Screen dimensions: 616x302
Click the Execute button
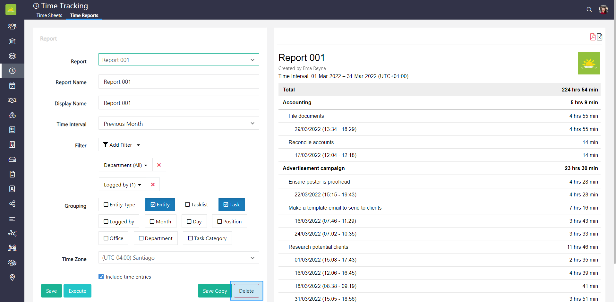point(77,291)
